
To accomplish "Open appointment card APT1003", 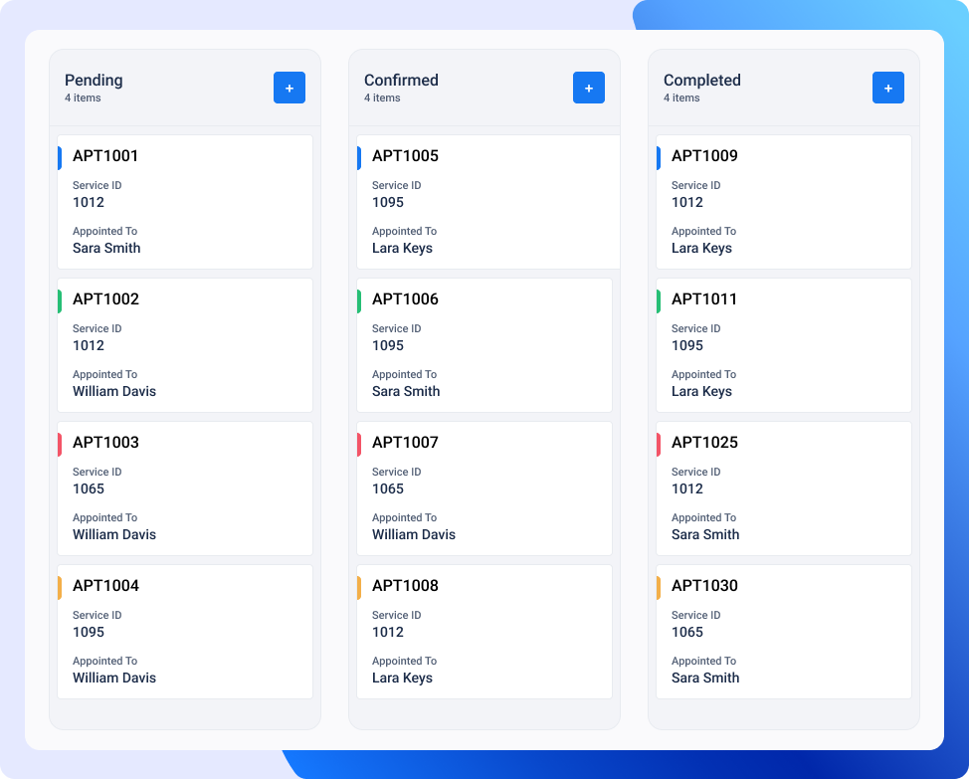I will point(185,488).
